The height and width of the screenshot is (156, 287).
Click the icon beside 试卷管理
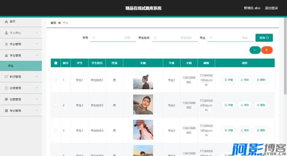[6, 88]
